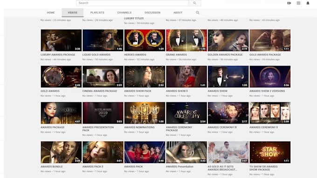The height and width of the screenshot is (178, 317).
Task: Click the AWARDS PACKAGE title link
Action: [53, 127]
